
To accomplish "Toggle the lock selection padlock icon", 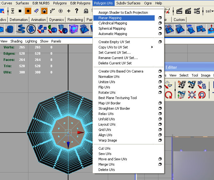I will point(86,11).
